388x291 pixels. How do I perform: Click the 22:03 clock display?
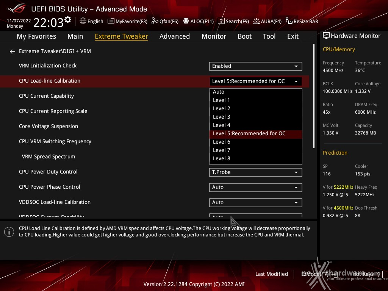48,22
